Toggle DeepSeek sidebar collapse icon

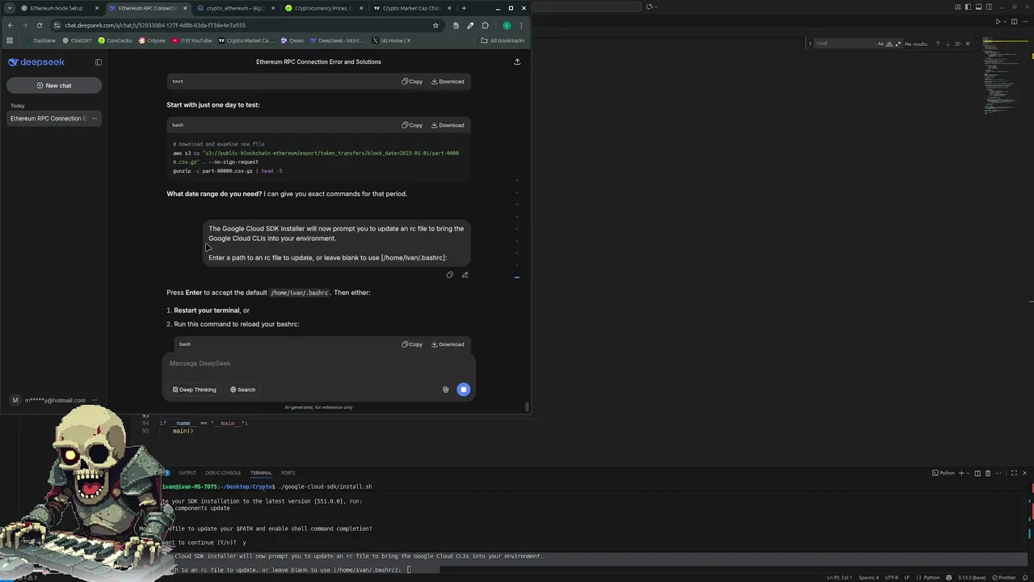tap(99, 62)
